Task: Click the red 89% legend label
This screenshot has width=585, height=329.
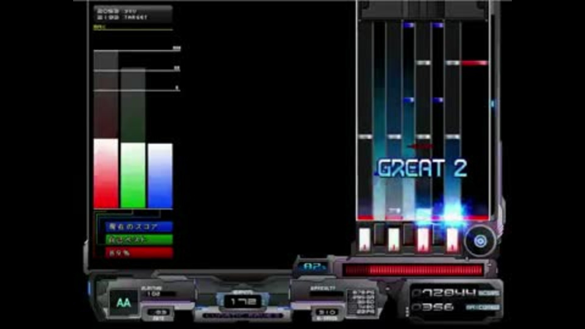Action: tap(139, 252)
